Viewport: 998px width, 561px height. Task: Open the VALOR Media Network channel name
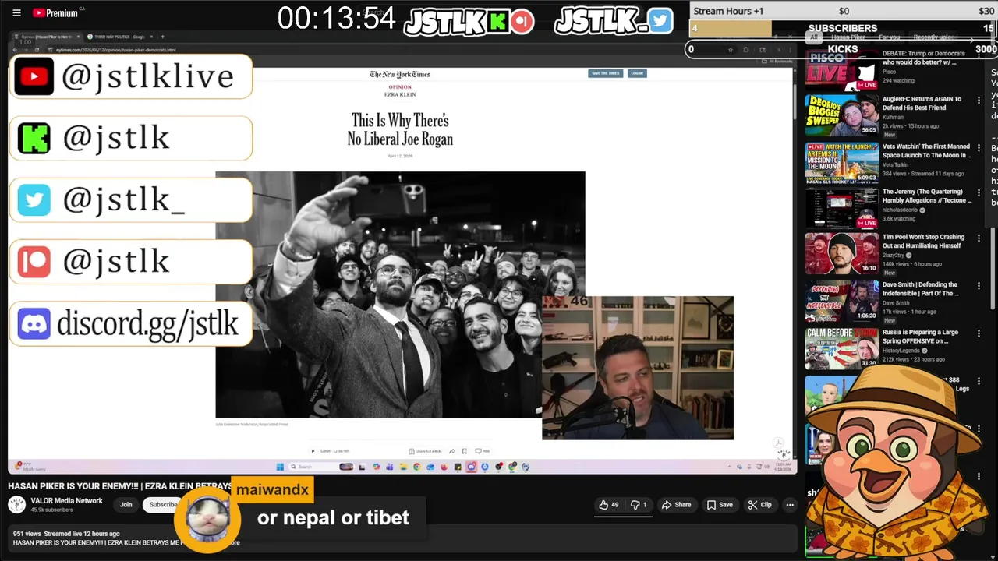67,501
